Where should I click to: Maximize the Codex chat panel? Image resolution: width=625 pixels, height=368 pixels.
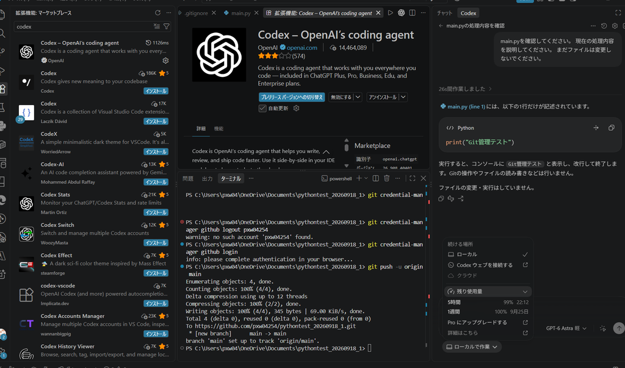618,13
